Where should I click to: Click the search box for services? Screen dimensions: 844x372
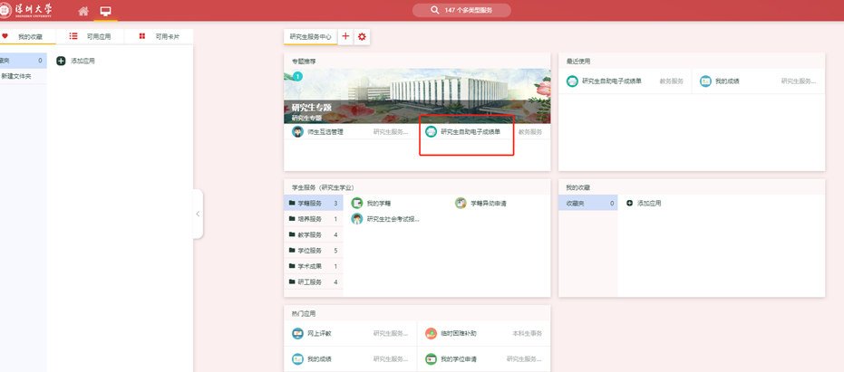pos(461,11)
